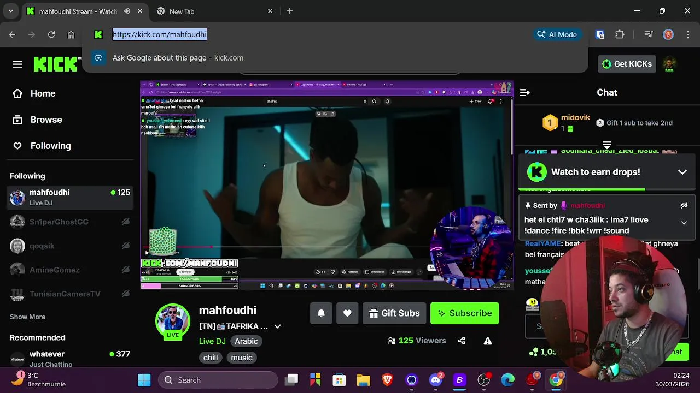Open the Live DJ category link
The width and height of the screenshot is (700, 393).
click(212, 341)
